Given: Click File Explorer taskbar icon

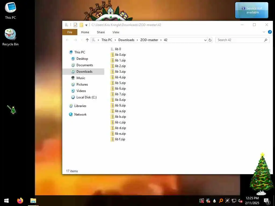Looking at the screenshot, I should (33, 201).
